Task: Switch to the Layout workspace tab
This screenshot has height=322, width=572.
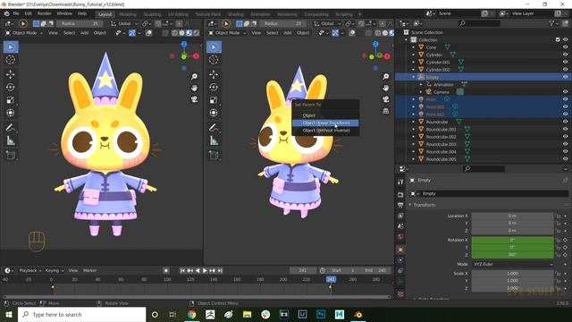Action: 105,14
